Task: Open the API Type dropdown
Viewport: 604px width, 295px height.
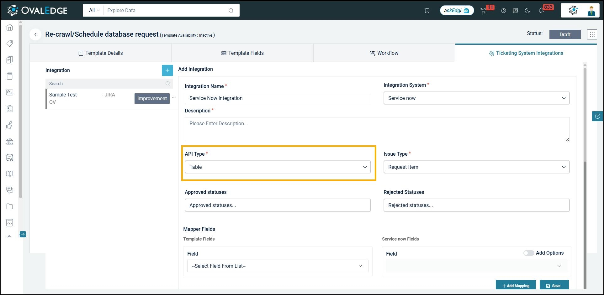Action: (x=278, y=167)
